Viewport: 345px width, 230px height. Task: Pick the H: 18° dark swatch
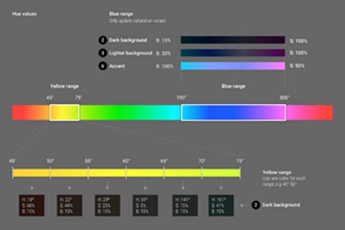(31, 205)
